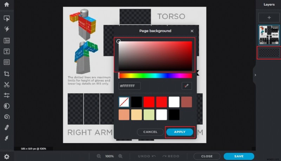The image size is (281, 161).
Task: Open the Adjust sliders tool
Action: [7, 95]
